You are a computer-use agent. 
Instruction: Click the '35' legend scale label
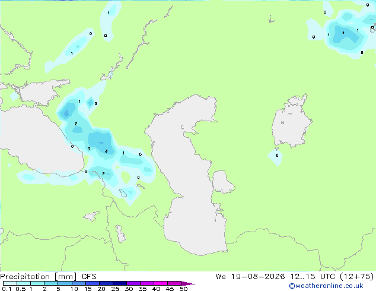pyautogui.click(x=142, y=289)
